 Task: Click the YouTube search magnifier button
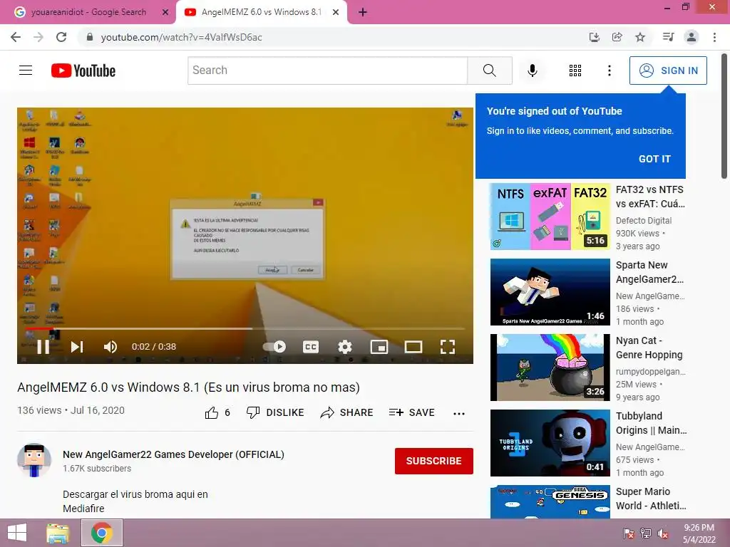click(490, 71)
